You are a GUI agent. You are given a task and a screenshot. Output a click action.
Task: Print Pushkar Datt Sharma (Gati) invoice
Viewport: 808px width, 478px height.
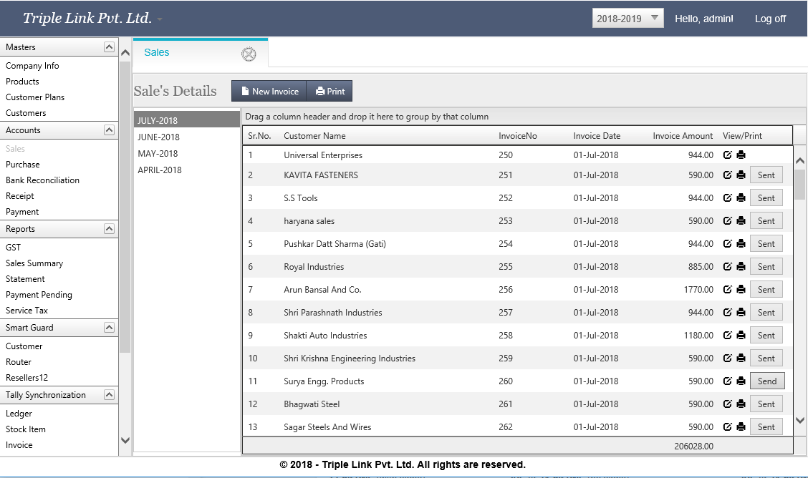(x=741, y=243)
